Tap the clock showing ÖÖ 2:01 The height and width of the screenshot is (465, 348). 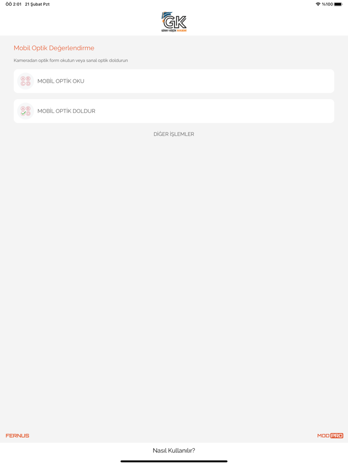click(x=13, y=4)
